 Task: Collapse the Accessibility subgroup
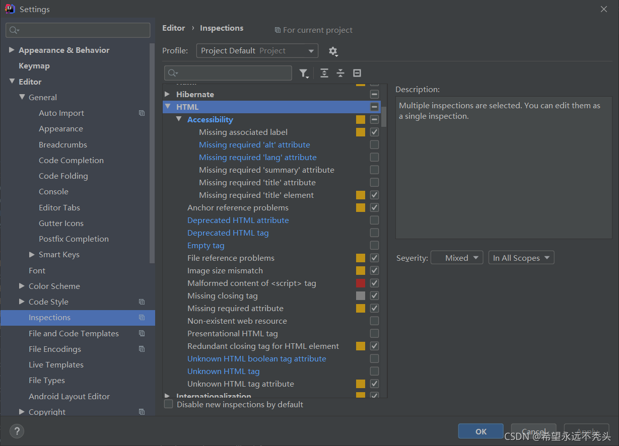[178, 119]
